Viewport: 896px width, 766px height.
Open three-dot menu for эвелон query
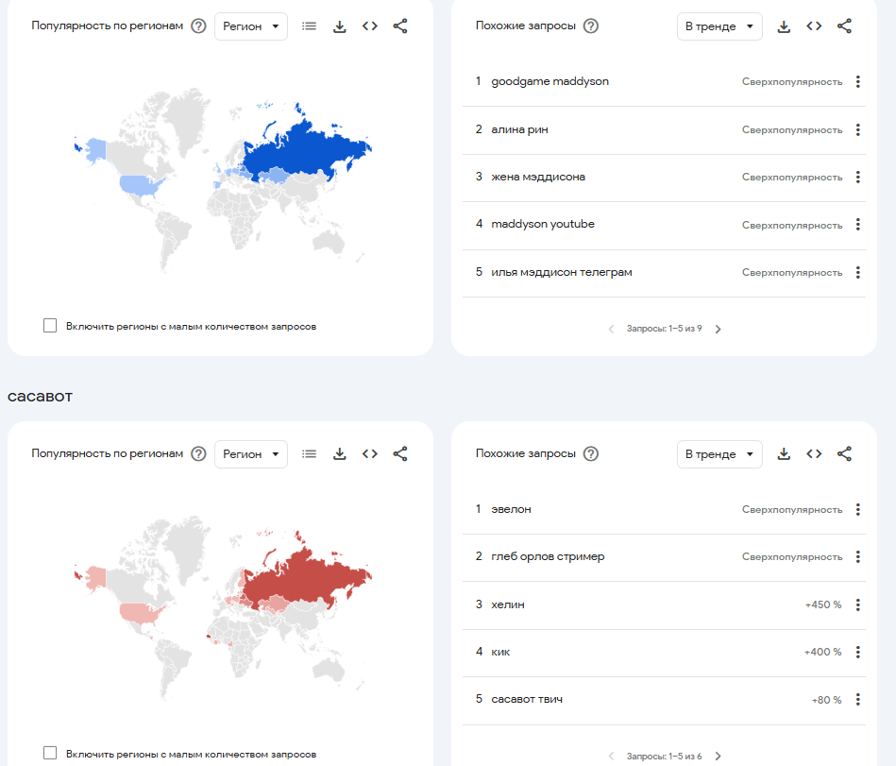pyautogui.click(x=857, y=510)
